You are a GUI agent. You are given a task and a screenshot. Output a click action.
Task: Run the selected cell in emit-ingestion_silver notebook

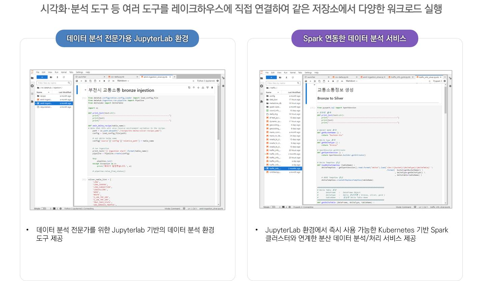point(100,81)
